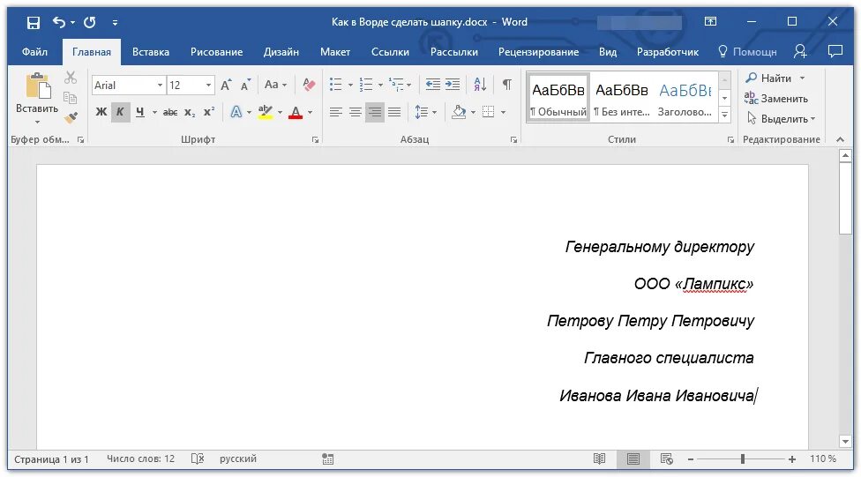
Task: Toggle underline with Ч button
Action: pos(140,112)
